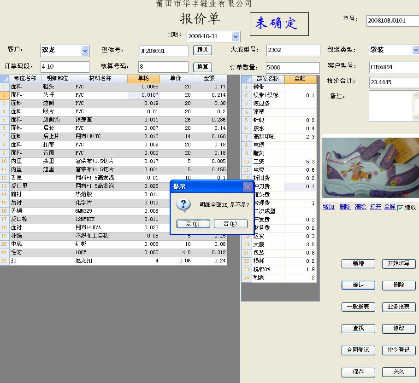Screen dimensions: 419x383
Task: Click the 备注 text area
Action: pyautogui.click(x=393, y=106)
